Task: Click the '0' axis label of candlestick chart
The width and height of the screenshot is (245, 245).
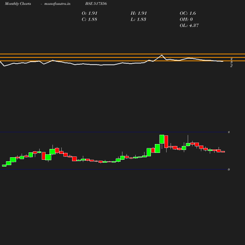Action: pos(229,170)
